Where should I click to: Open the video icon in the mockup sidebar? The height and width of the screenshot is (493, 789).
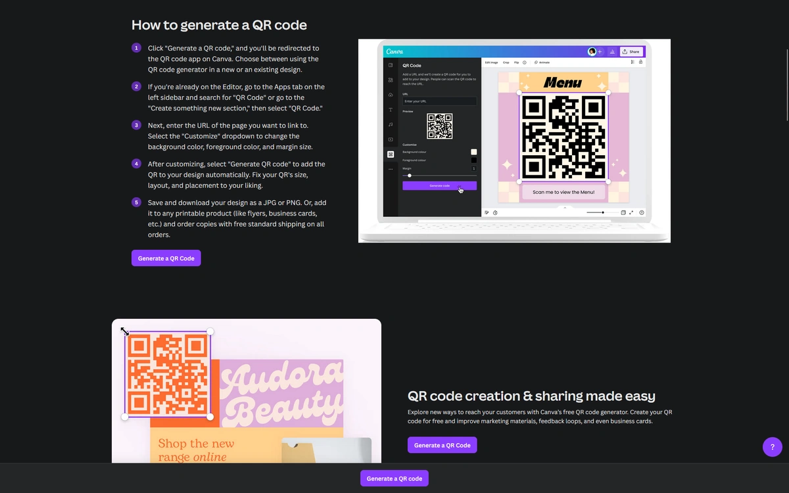pos(391,139)
